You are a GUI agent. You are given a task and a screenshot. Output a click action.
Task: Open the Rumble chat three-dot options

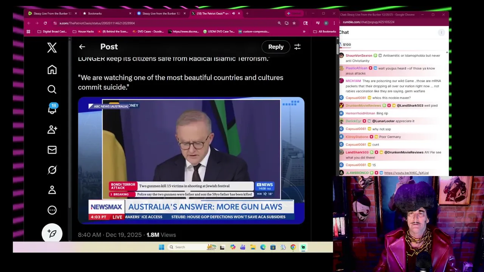[441, 32]
